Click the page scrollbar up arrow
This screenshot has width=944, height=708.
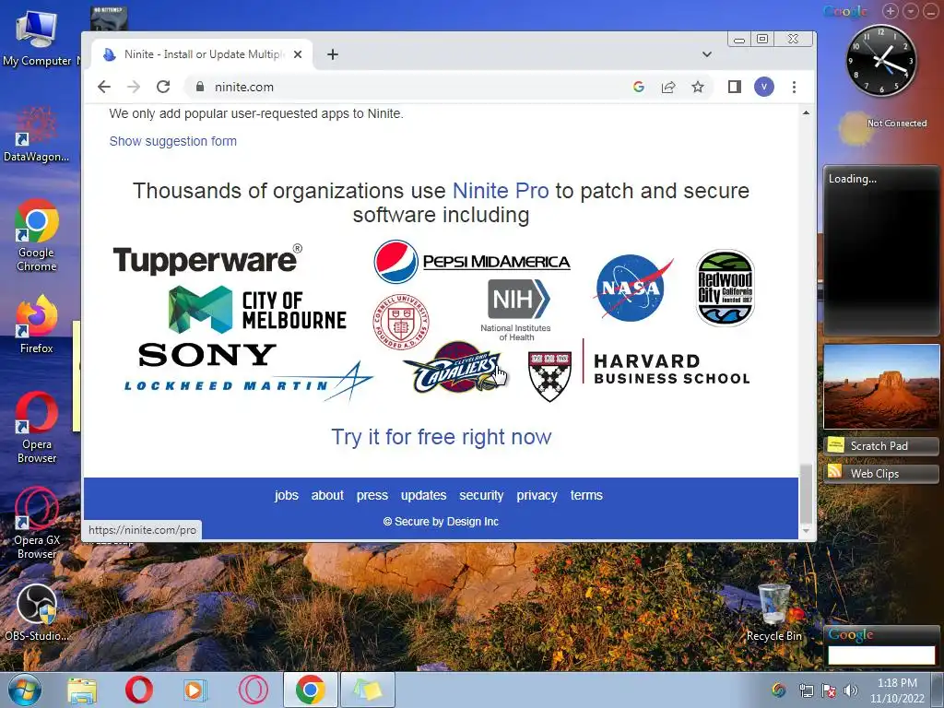[x=806, y=112]
